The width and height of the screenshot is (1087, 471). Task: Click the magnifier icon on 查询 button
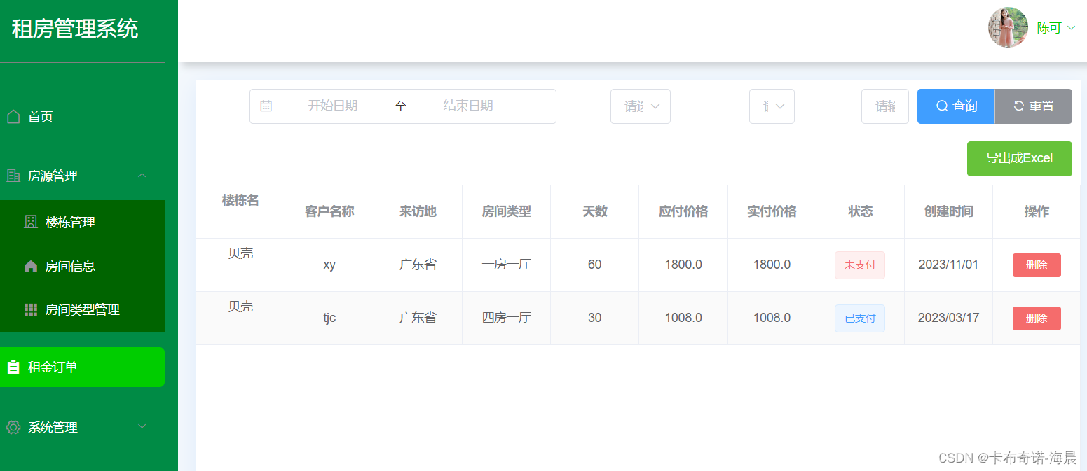pos(941,106)
